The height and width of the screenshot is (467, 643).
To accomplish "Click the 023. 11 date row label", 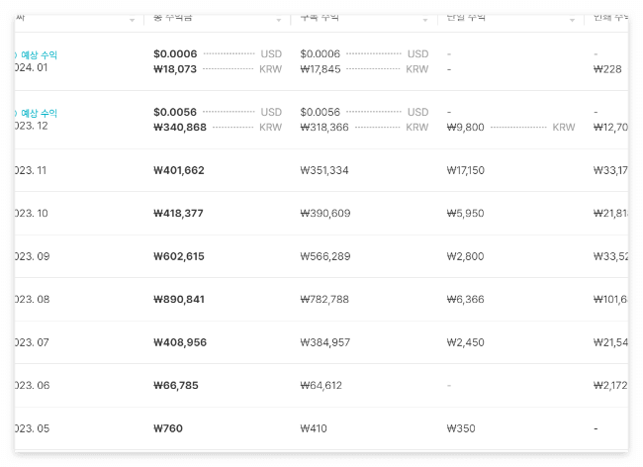I will click(31, 170).
